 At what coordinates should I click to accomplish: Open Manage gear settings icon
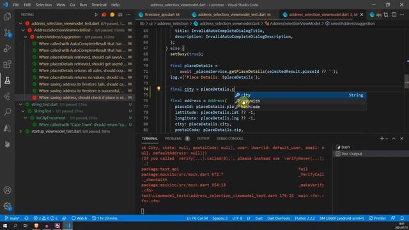coord(7,206)
